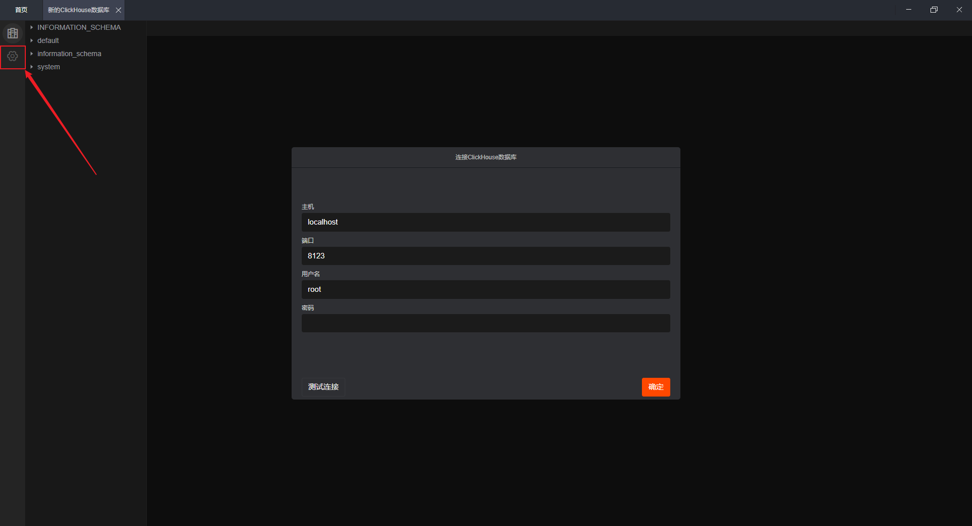The width and height of the screenshot is (972, 526).
Task: Expand the default database arrow
Action: click(31, 40)
